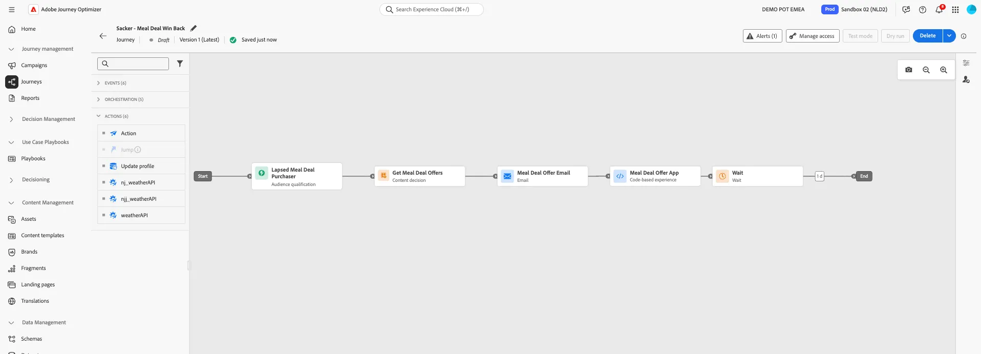Open the notifications bell
Screen dimensions: 981x354
tap(939, 9)
